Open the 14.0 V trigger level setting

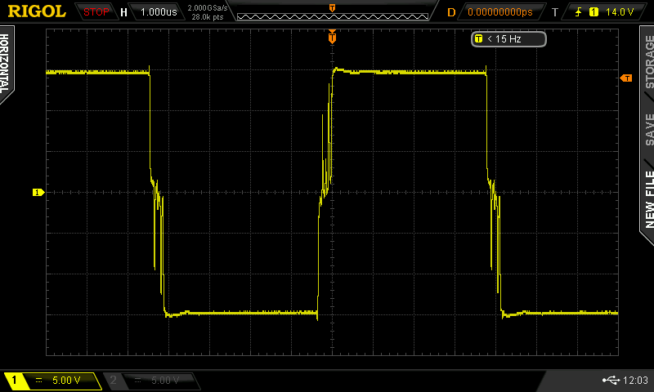(x=618, y=12)
